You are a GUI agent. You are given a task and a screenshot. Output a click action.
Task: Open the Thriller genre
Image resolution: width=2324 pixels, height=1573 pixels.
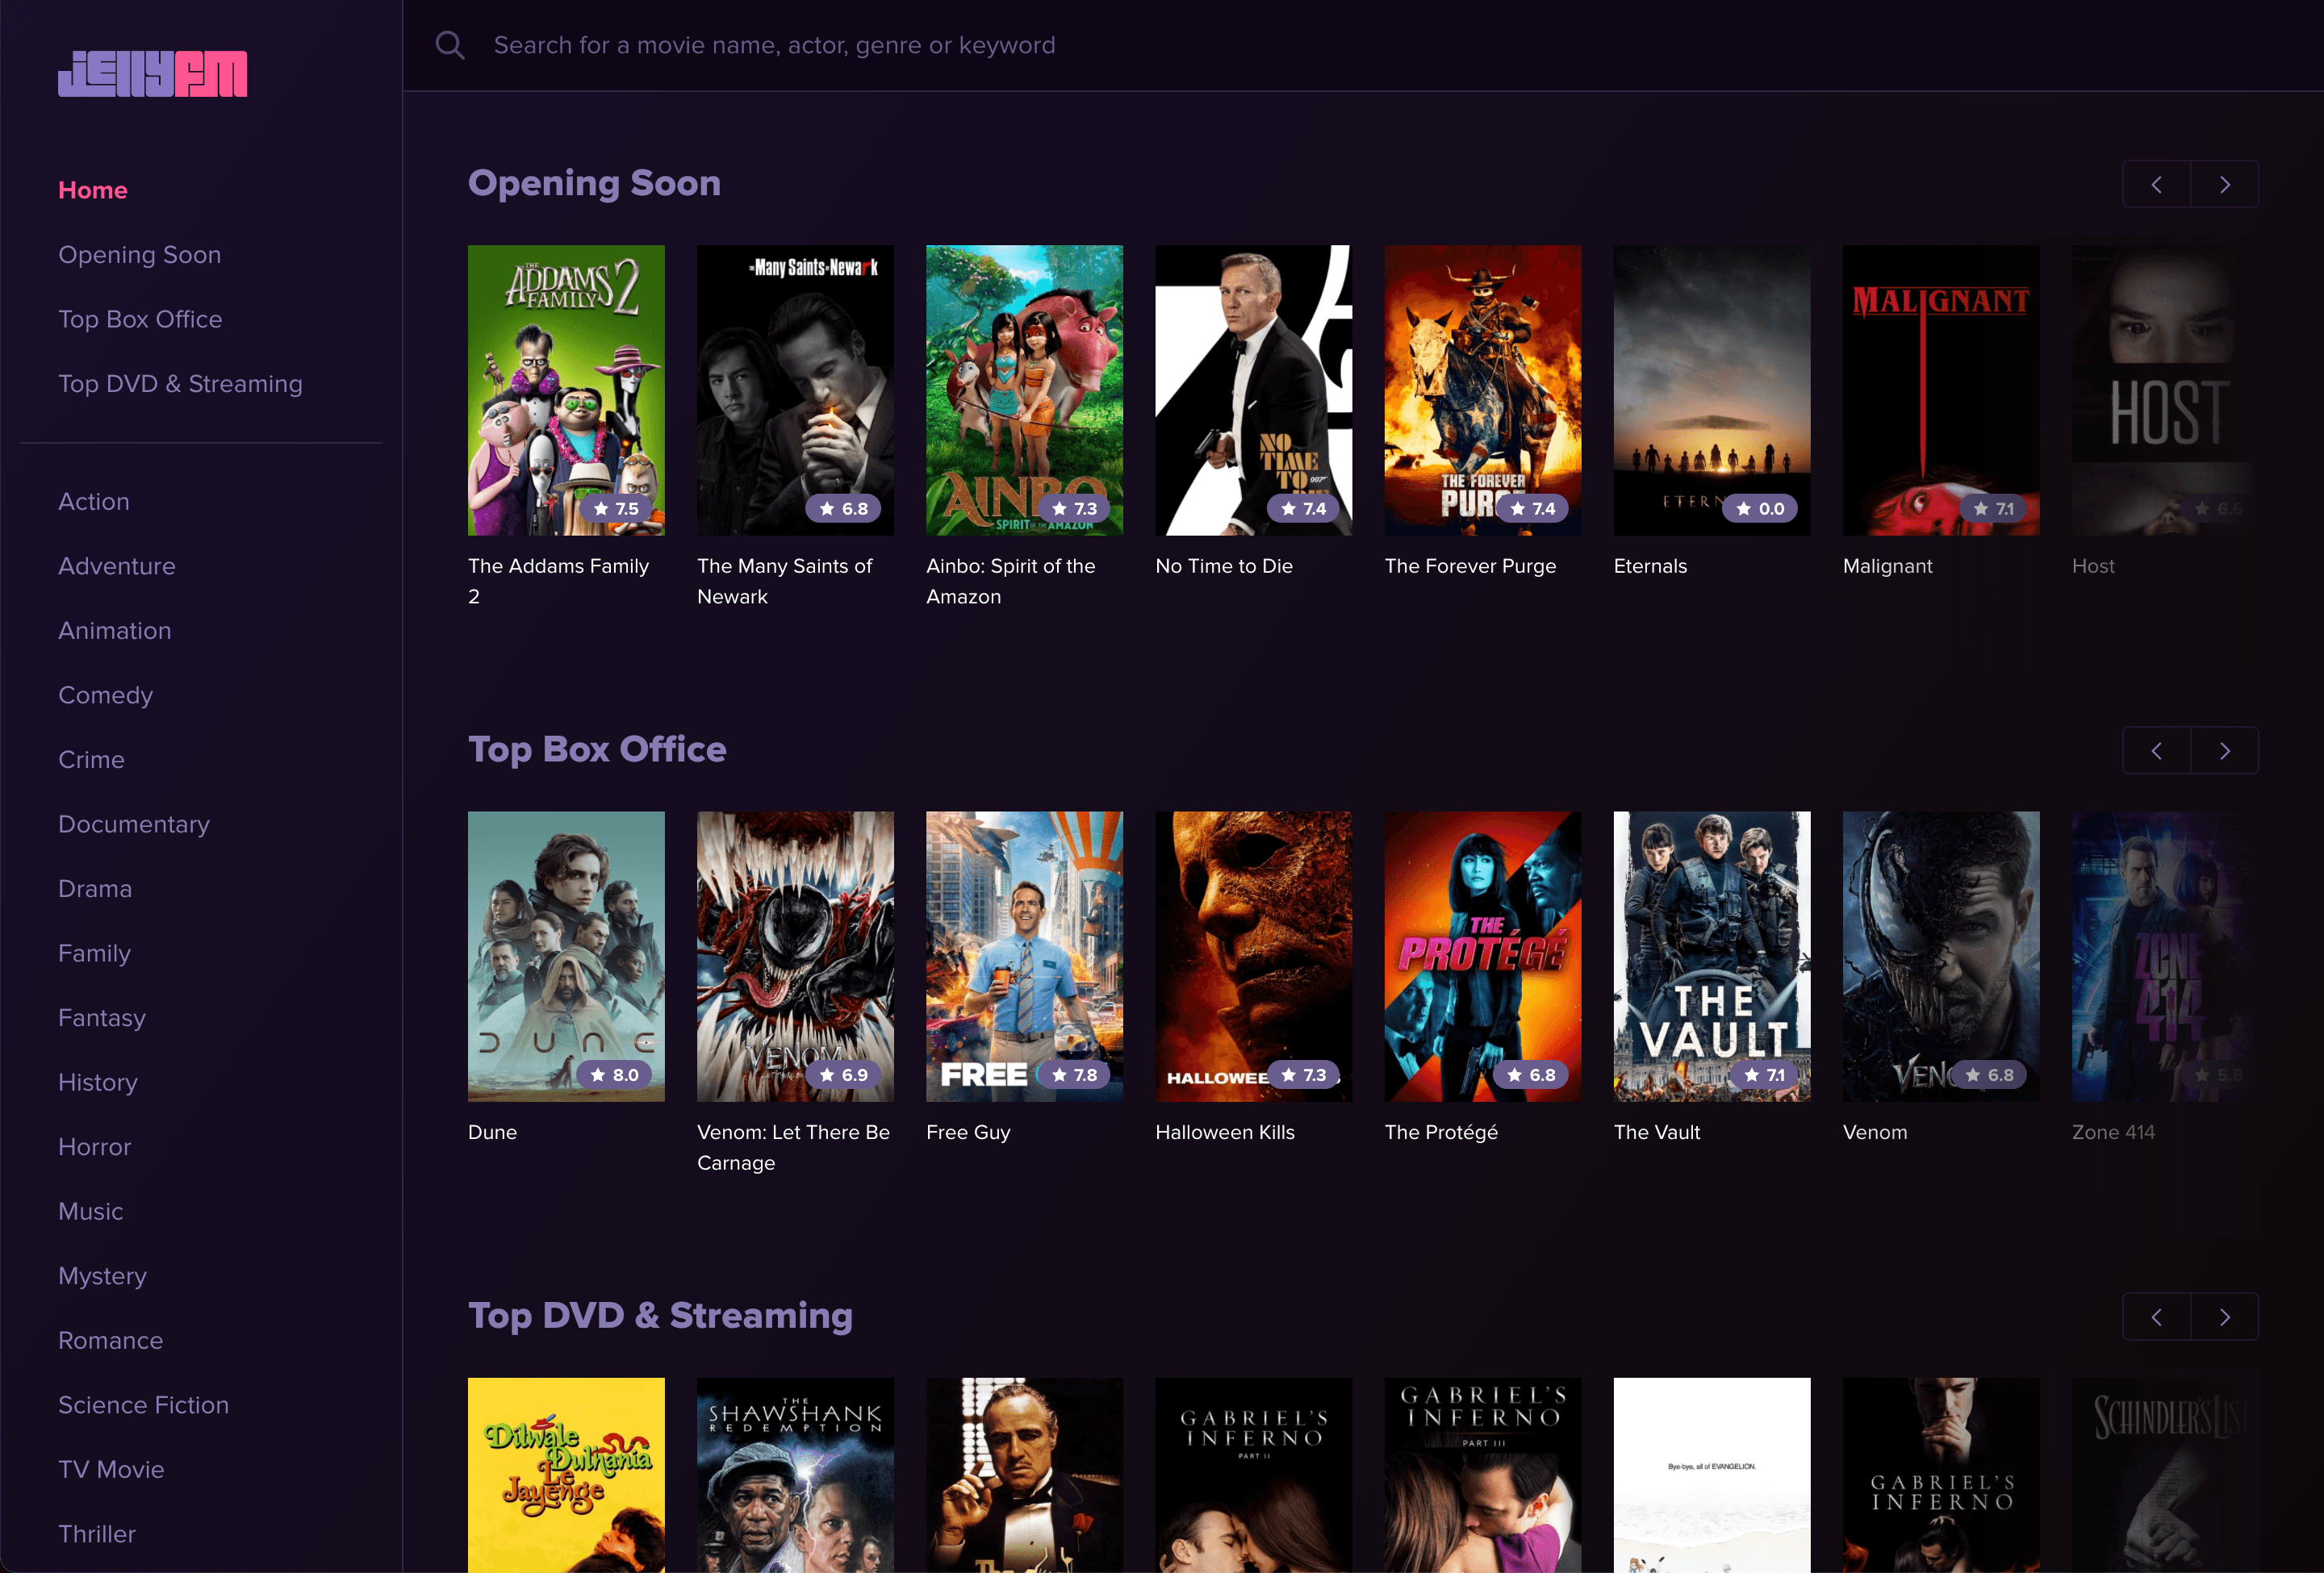tap(97, 1534)
